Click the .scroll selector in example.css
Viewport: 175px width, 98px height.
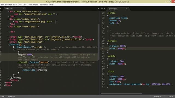[x=111, y=13]
